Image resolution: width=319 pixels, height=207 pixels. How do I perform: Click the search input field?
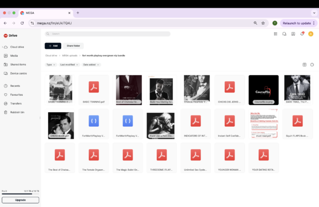(x=109, y=34)
